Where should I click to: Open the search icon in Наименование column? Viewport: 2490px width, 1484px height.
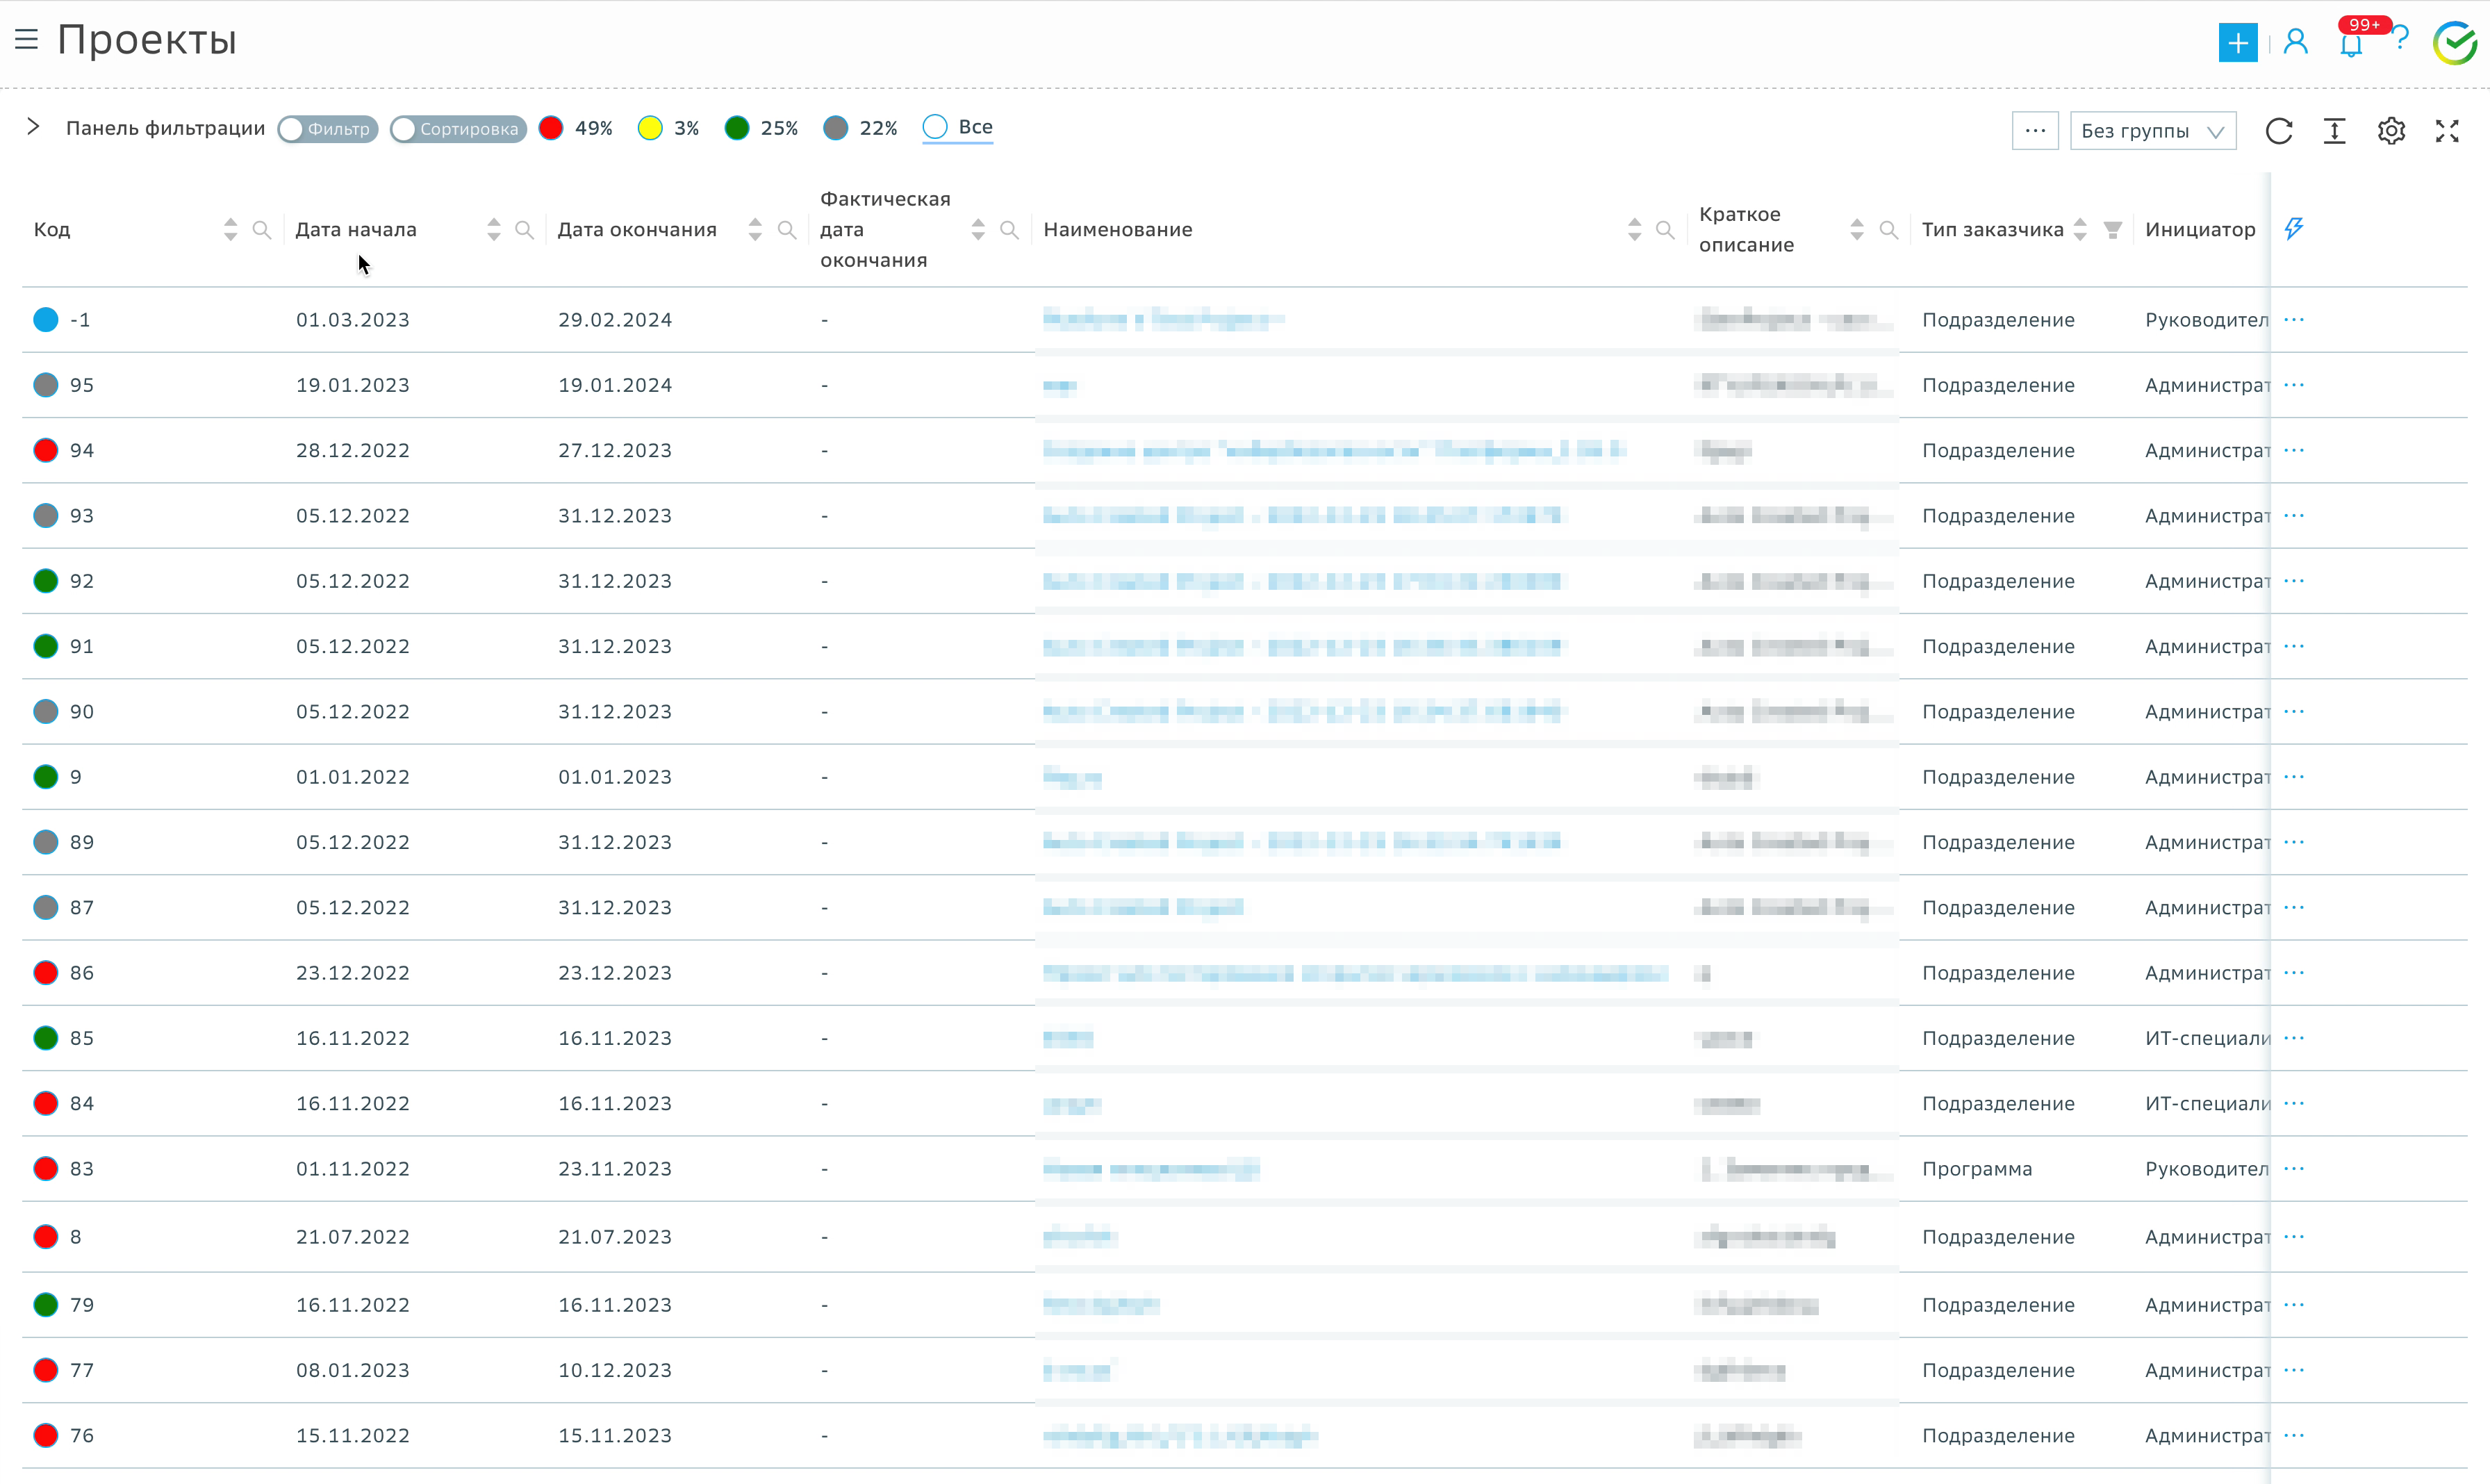point(1665,229)
